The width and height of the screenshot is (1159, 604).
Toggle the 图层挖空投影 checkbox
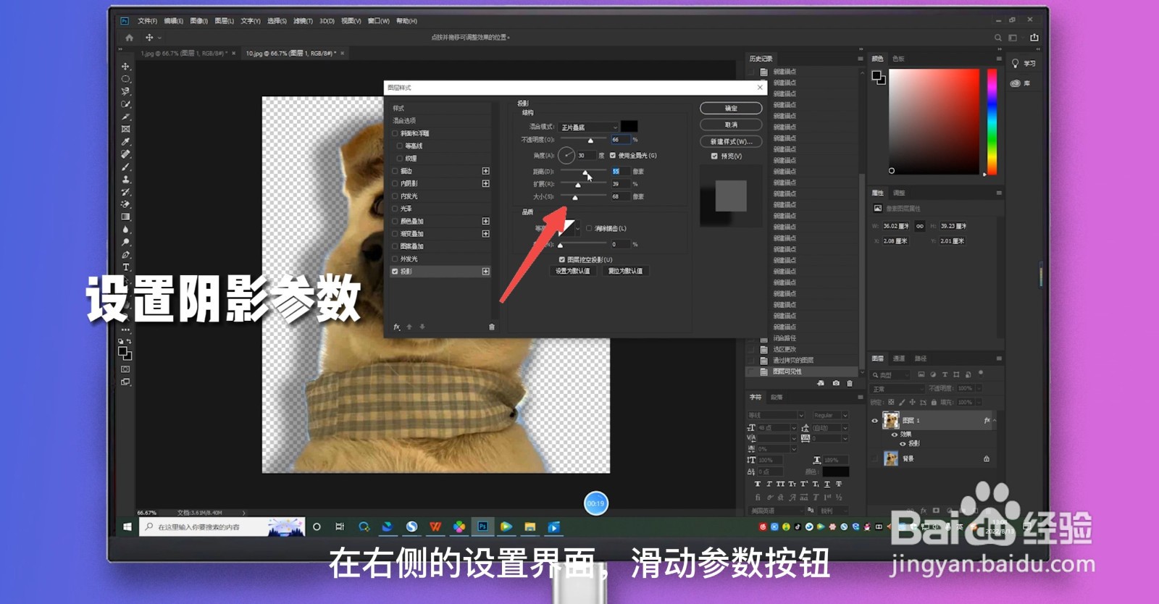(x=562, y=259)
